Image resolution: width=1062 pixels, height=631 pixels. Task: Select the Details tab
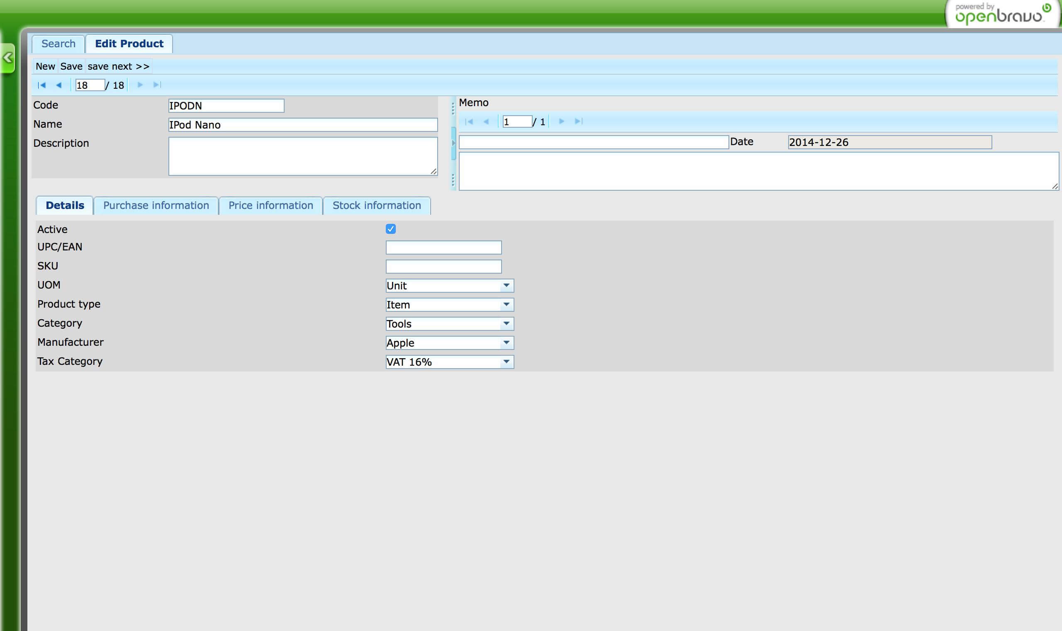pos(65,205)
